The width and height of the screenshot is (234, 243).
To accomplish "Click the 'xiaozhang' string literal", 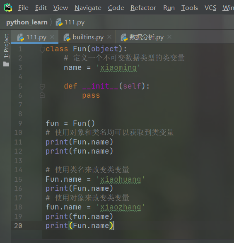I will point(121,207).
